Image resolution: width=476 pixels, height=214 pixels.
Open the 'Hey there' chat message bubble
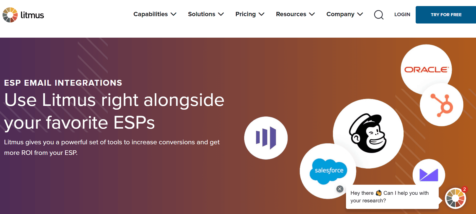[x=392, y=197]
